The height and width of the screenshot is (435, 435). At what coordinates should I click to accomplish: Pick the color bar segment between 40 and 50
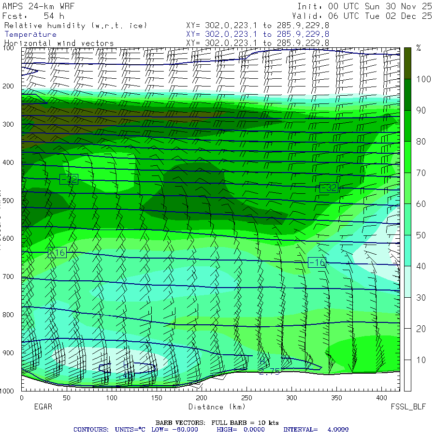pyautogui.click(x=407, y=250)
